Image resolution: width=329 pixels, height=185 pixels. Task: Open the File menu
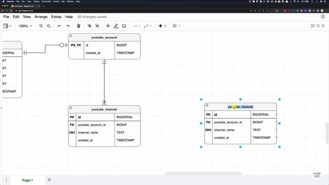(6, 17)
